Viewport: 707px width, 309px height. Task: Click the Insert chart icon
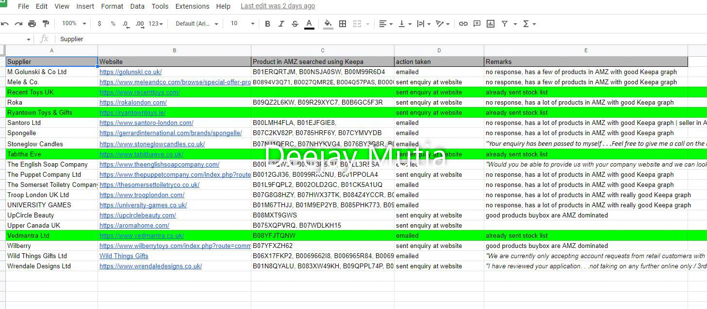pyautogui.click(x=491, y=24)
